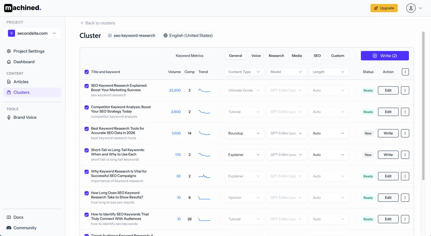Open the Length header dropdown
This screenshot has height=236, width=431.
pos(329,72)
